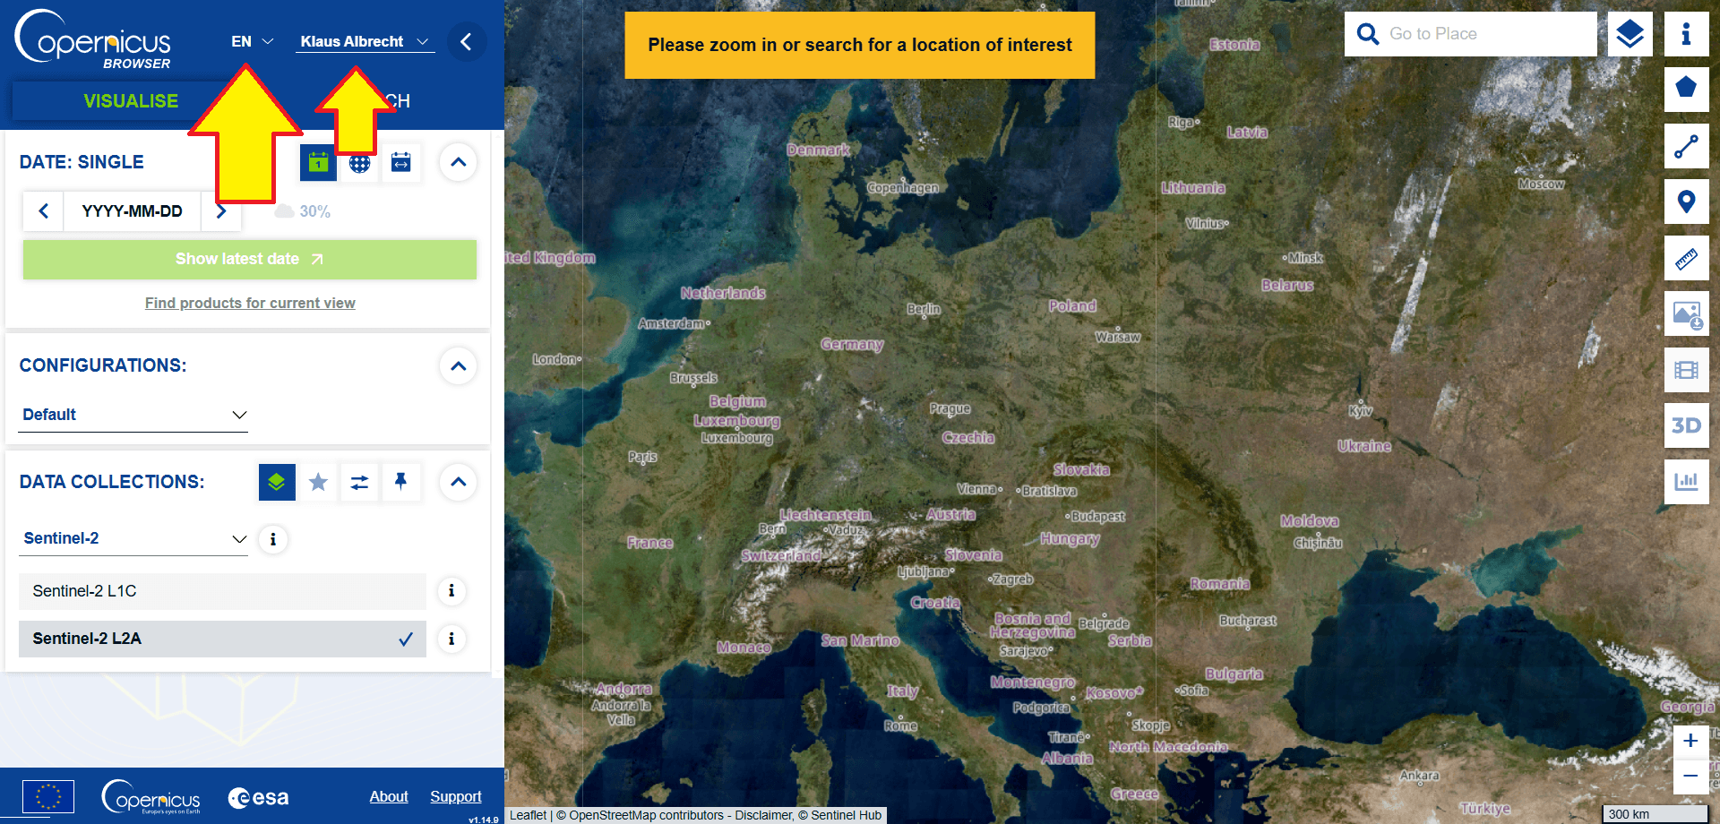
Task: Open the EN language dropdown
Action: (252, 41)
